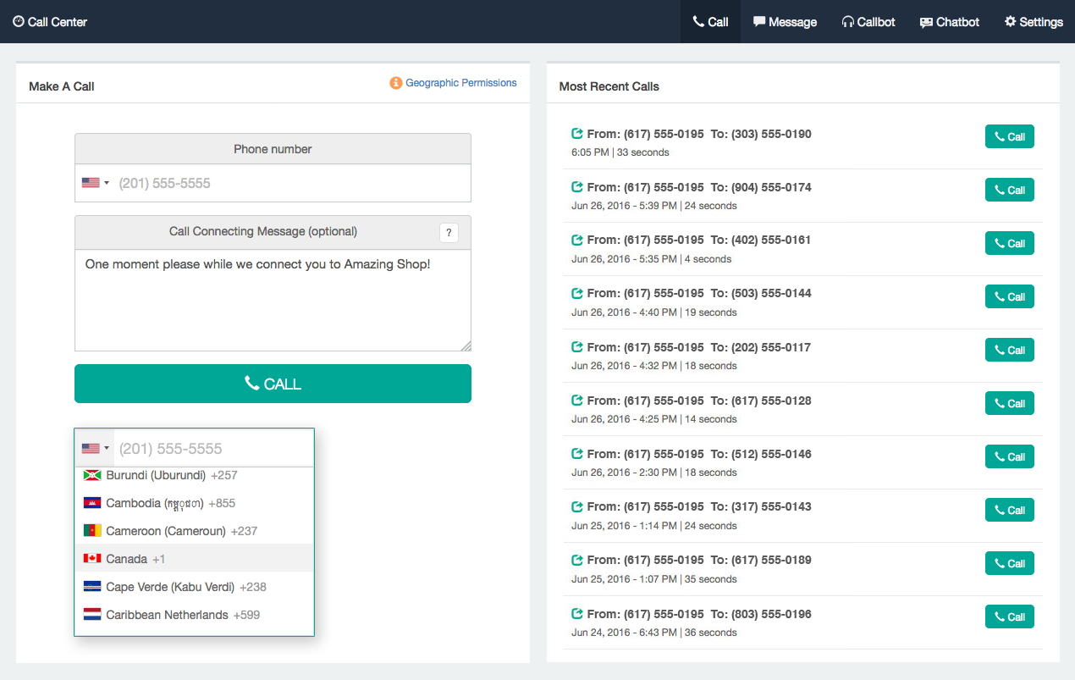The height and width of the screenshot is (680, 1075).
Task: Open the Geographic Permissions link
Action: tap(460, 83)
